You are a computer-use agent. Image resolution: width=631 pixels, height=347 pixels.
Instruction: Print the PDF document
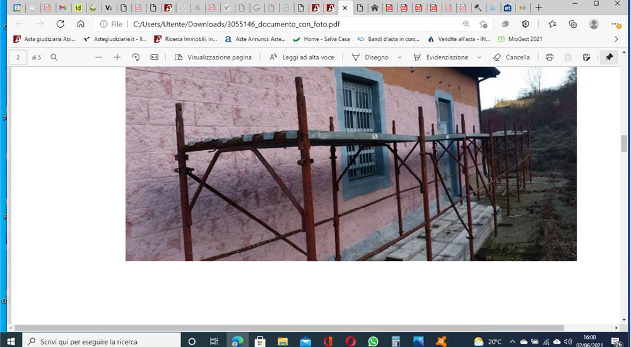click(x=550, y=57)
